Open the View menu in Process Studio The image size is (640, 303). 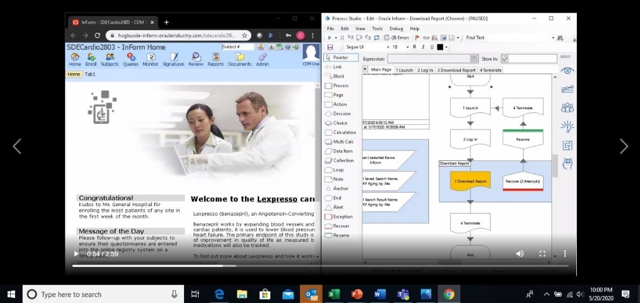tap(360, 29)
